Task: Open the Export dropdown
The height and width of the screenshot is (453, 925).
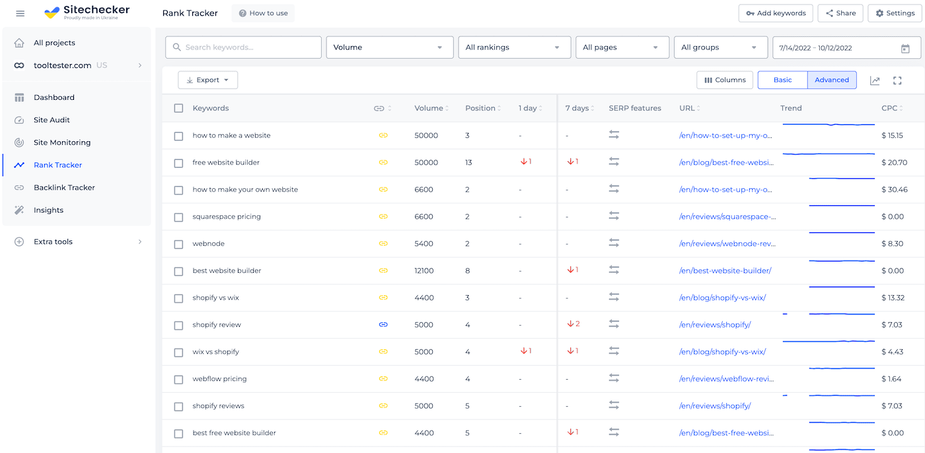Action: (208, 80)
